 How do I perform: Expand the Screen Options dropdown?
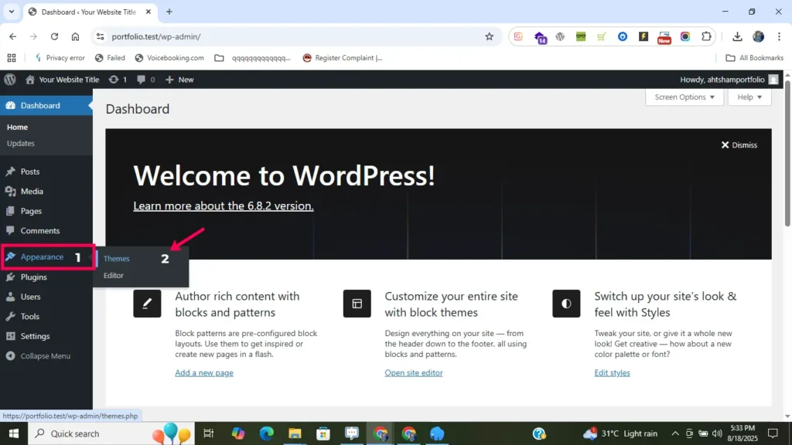click(x=684, y=97)
